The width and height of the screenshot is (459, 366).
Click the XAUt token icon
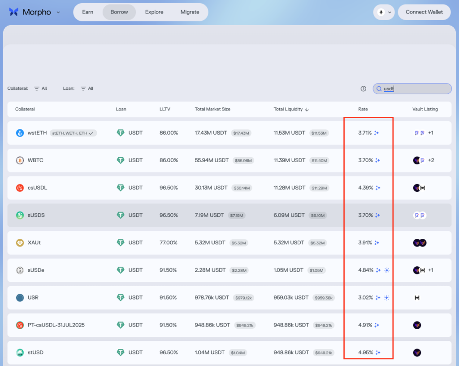(20, 243)
